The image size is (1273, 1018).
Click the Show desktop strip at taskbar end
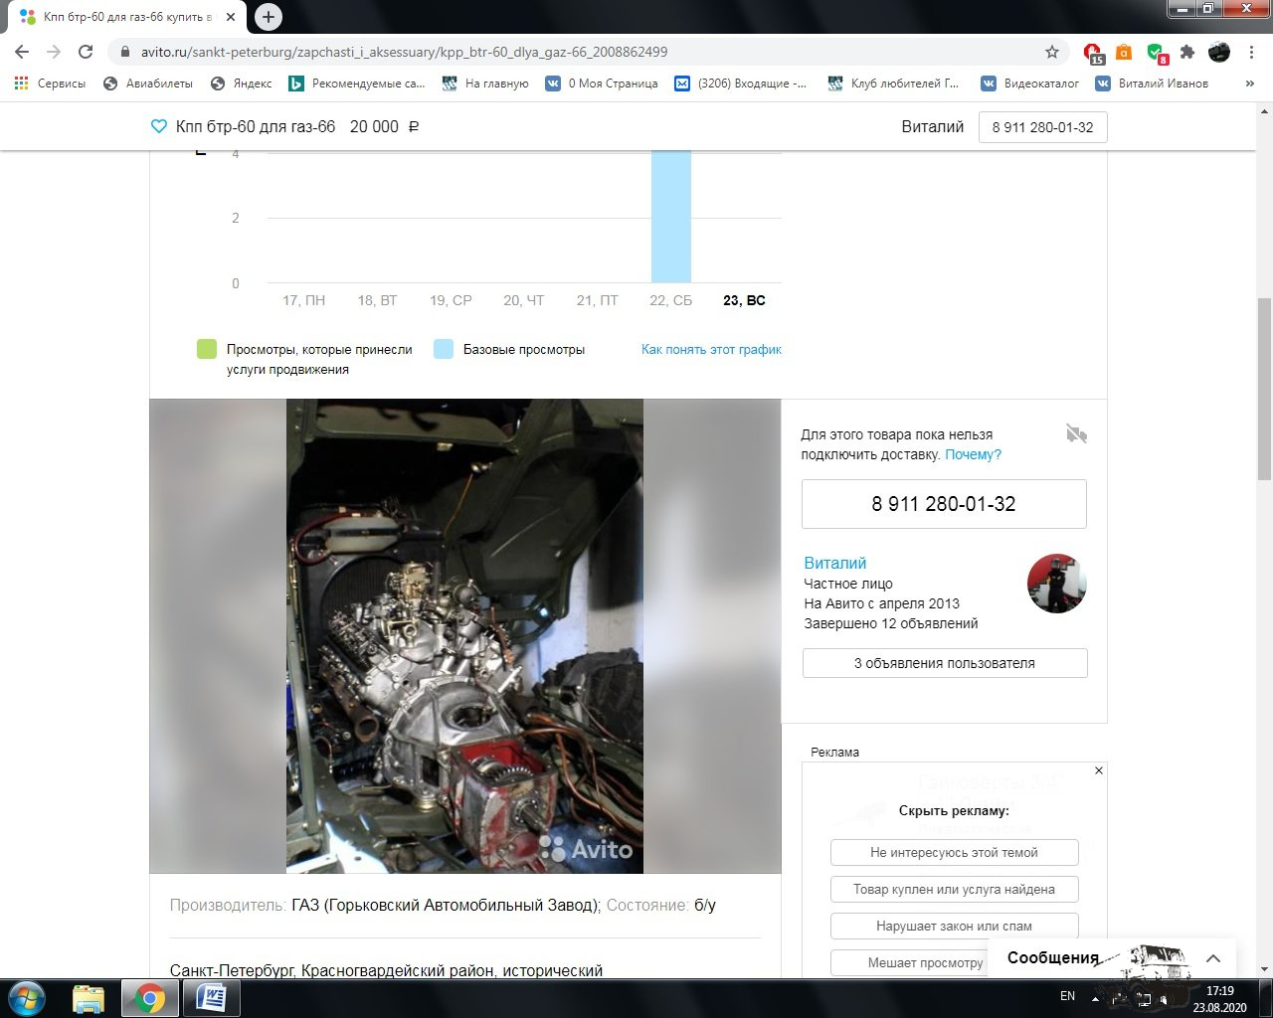click(x=1266, y=998)
